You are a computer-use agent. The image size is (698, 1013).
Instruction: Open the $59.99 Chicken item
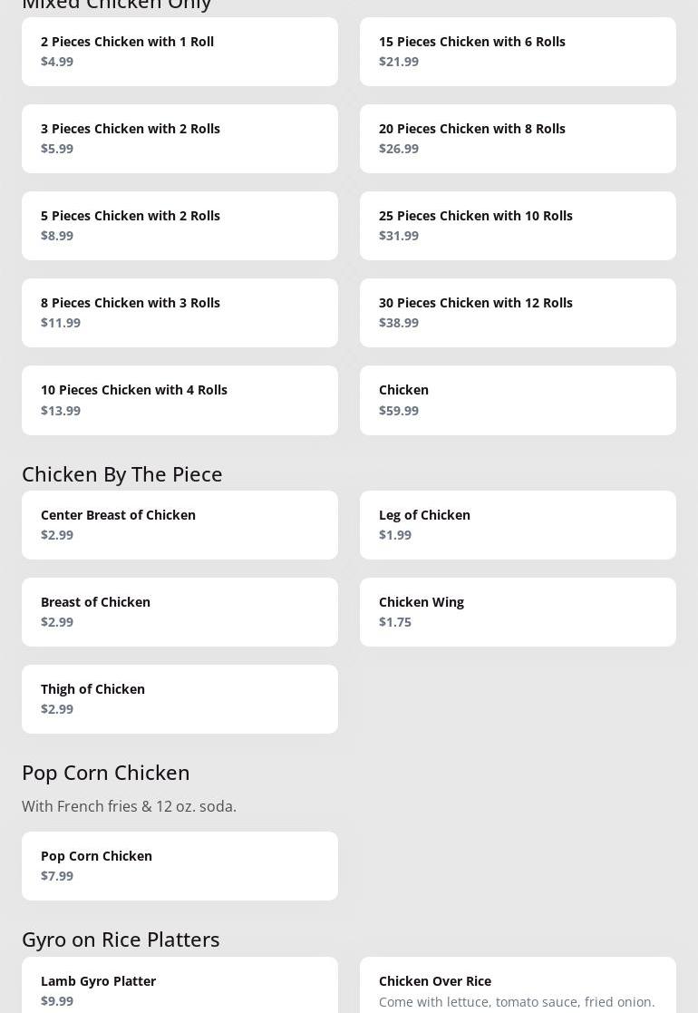tap(518, 400)
